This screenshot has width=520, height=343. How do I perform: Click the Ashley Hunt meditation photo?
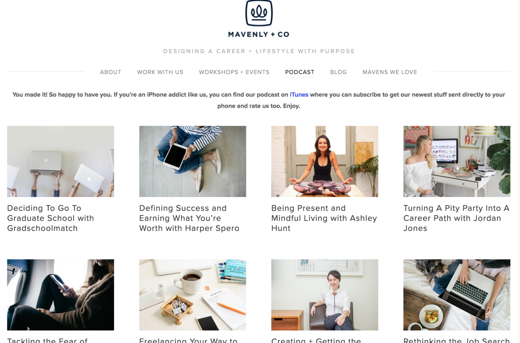pos(325,161)
